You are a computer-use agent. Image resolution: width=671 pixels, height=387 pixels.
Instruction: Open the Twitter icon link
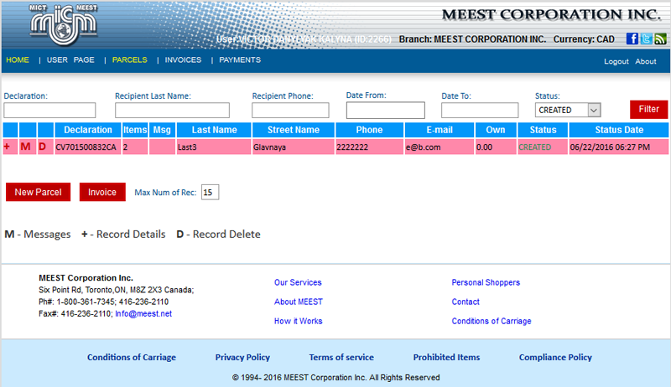tap(646, 39)
